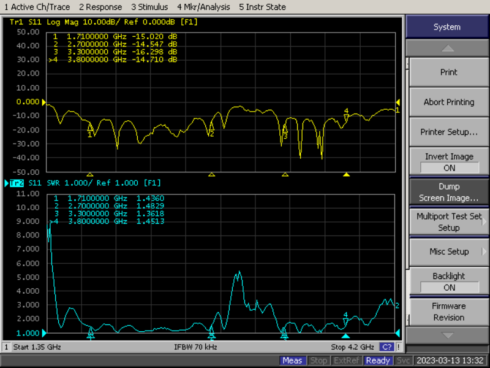
Task: Open the Stimulus menu
Action: 149,7
